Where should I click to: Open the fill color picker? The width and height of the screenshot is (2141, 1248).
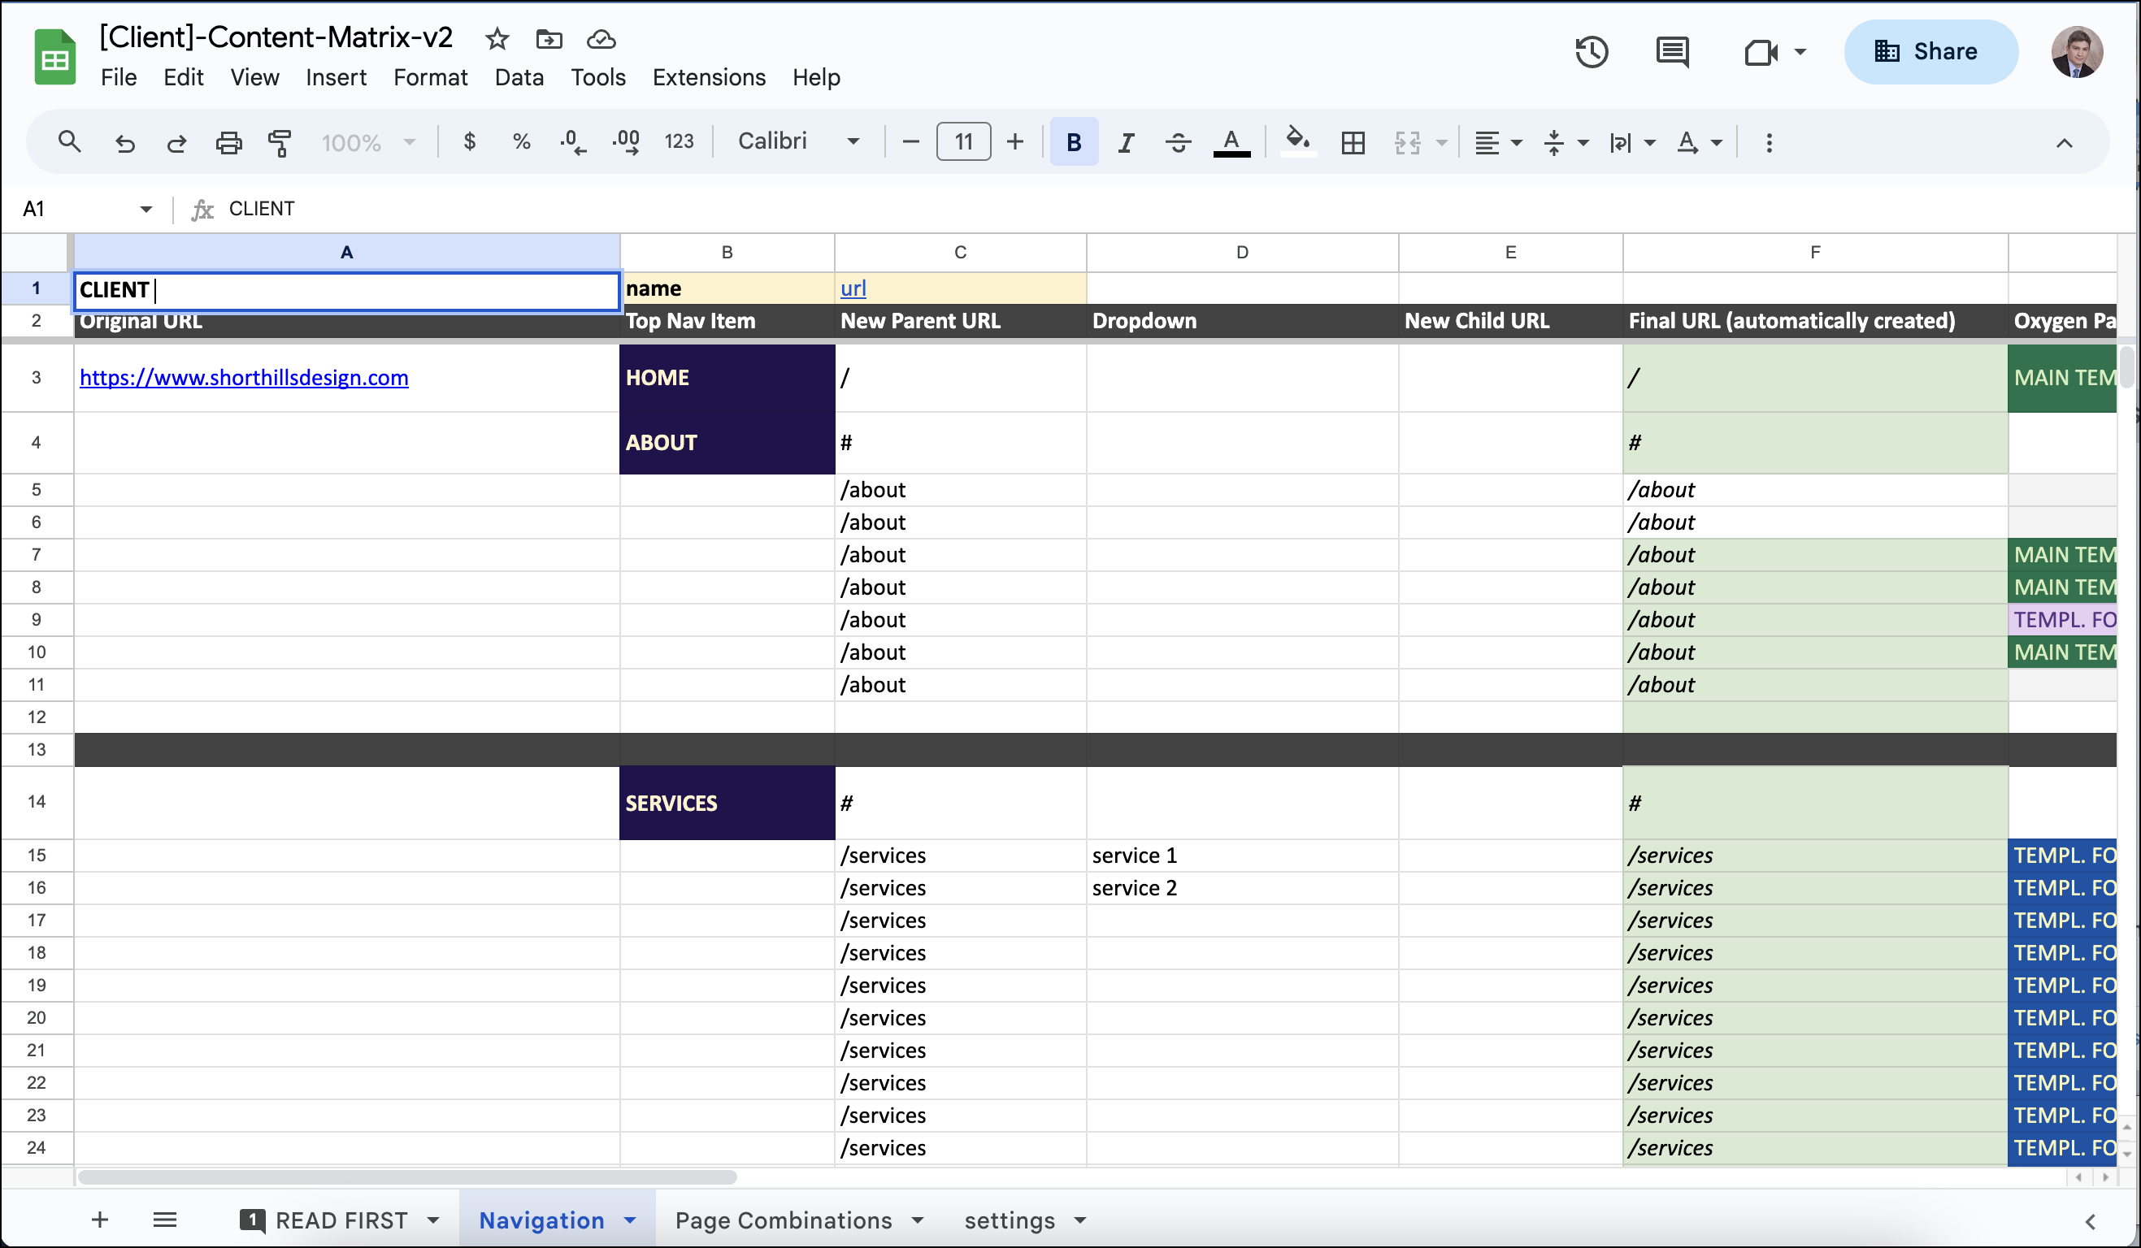1296,140
